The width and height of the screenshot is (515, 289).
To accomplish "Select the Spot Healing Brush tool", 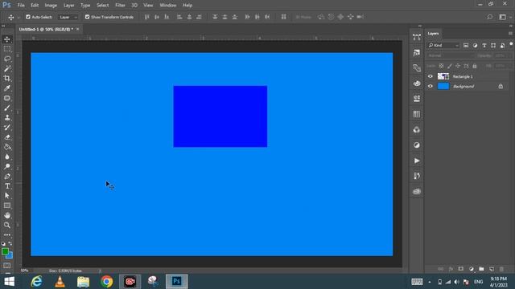I will 7,98.
